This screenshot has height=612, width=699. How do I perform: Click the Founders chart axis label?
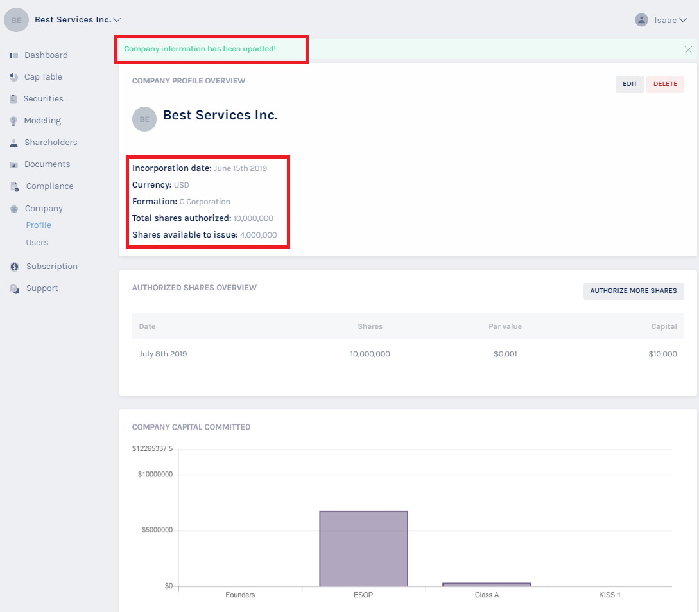(240, 595)
